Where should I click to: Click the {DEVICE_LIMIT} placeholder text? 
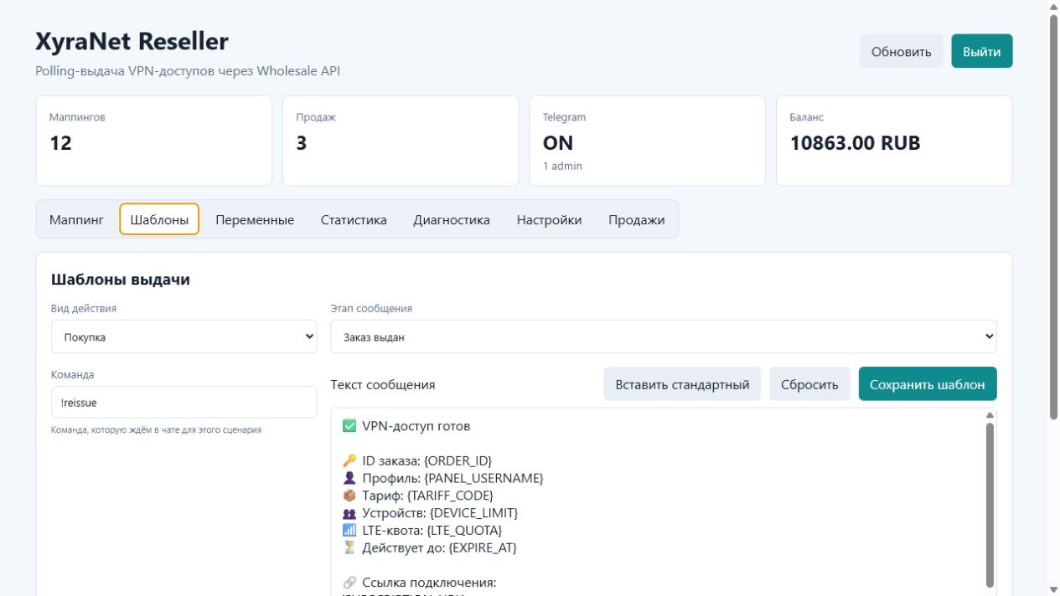474,513
